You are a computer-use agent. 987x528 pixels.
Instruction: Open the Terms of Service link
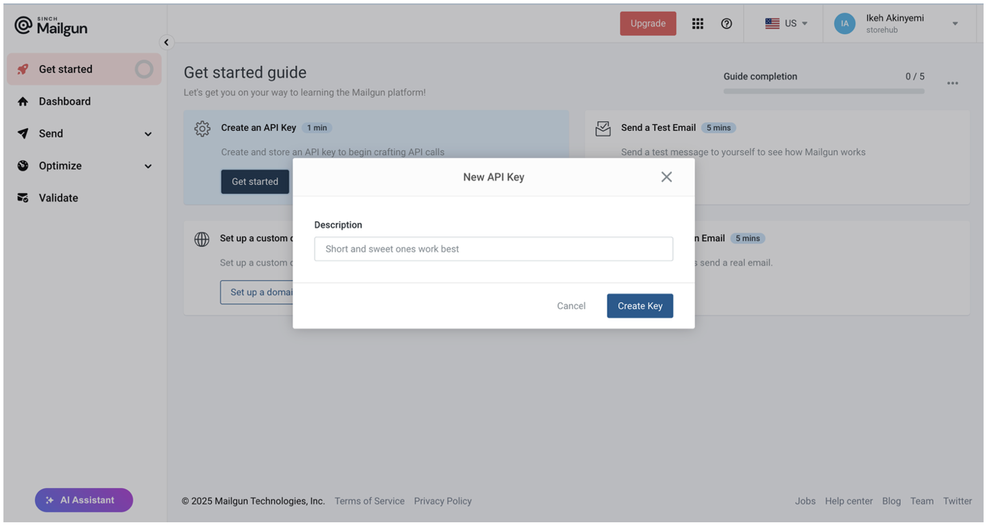370,501
